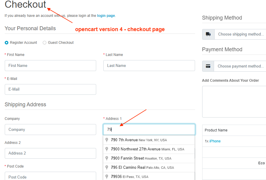Select the Register Account radio button
Screen dimensions: 266x180
pos(7,43)
